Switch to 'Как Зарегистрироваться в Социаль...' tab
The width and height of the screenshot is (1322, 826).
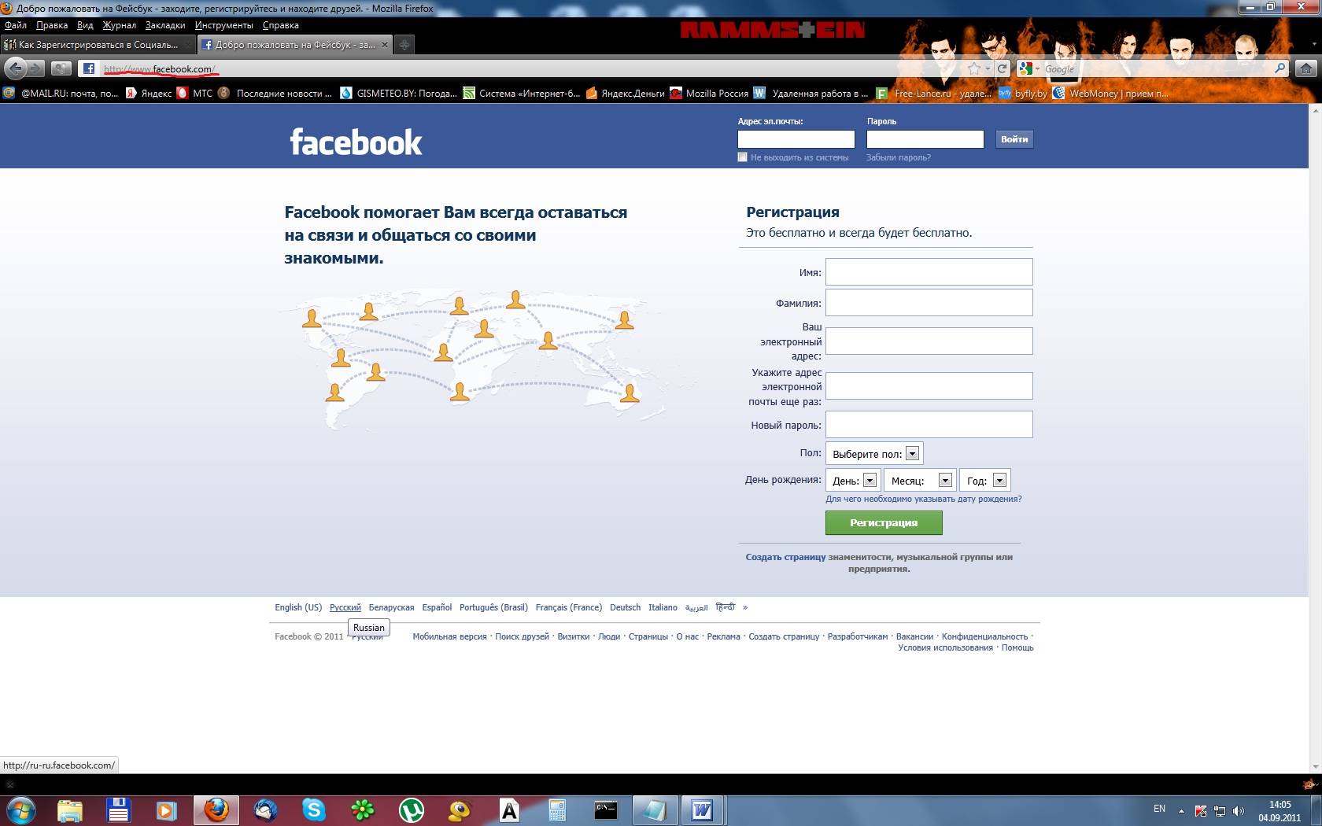98,45
